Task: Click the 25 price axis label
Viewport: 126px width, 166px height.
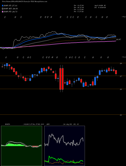Action: (121, 89)
